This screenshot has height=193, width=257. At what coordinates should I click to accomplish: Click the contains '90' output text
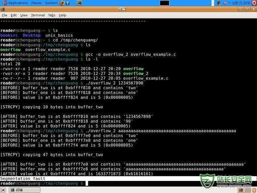(x=128, y=121)
